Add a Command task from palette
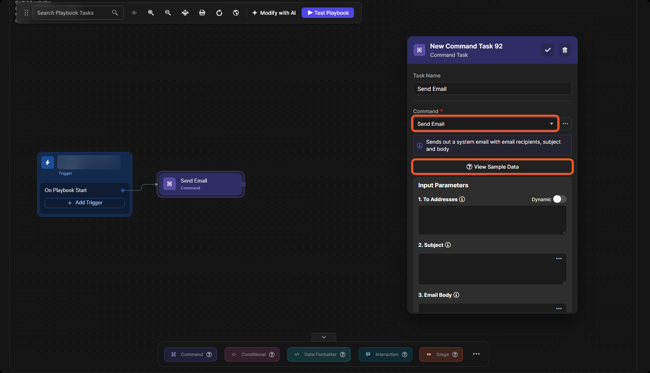Screen dimensions: 650x373 190,354
